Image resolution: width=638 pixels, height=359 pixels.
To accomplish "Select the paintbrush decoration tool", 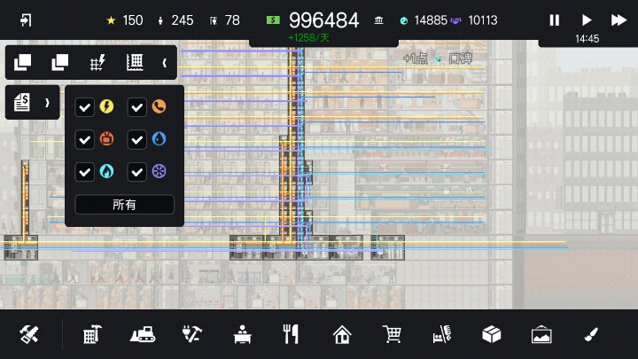I will [x=591, y=334].
